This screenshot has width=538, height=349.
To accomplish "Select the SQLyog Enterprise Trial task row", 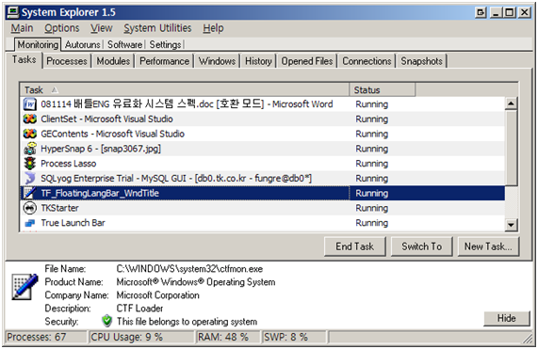I will pos(263,178).
